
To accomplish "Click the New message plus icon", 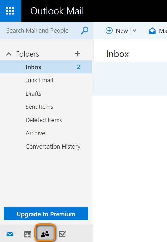I will 109,30.
